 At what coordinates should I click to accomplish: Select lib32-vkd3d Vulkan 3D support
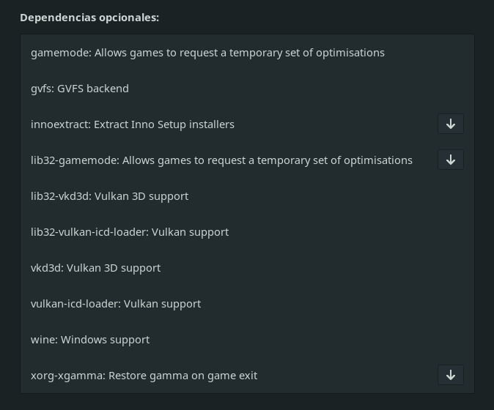click(110, 196)
